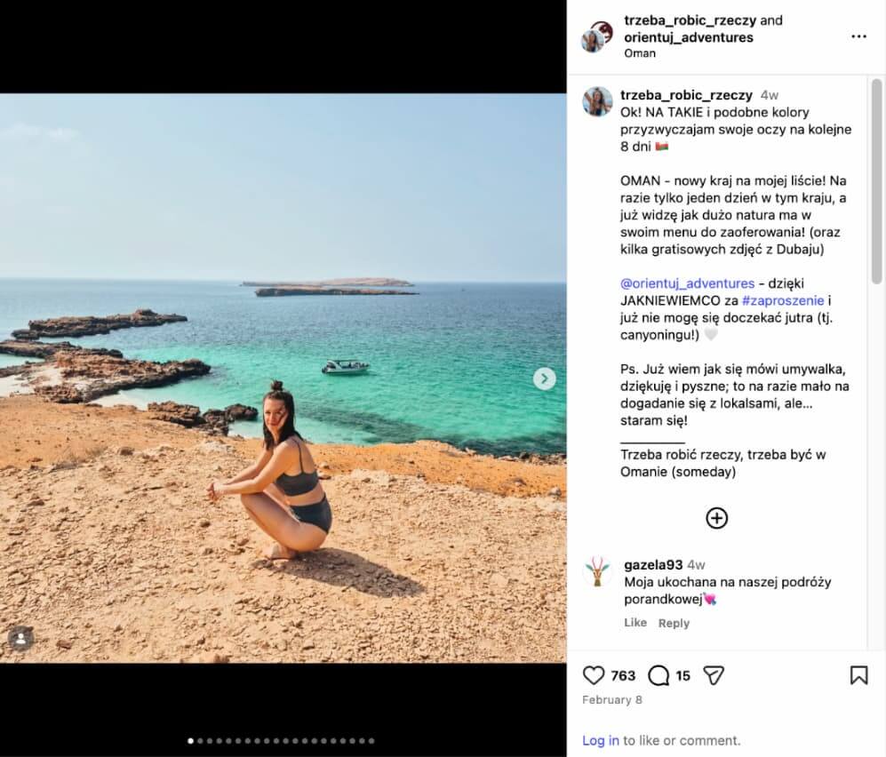Like the post with the heart icon
The width and height of the screenshot is (886, 757).
[x=594, y=675]
